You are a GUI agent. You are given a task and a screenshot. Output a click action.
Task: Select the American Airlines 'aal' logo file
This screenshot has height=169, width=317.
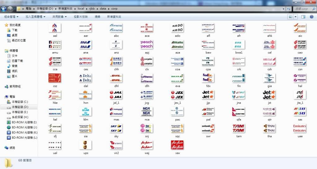(x=55, y=28)
